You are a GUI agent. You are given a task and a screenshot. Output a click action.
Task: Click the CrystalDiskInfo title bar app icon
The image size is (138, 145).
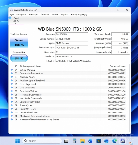coord(11,10)
